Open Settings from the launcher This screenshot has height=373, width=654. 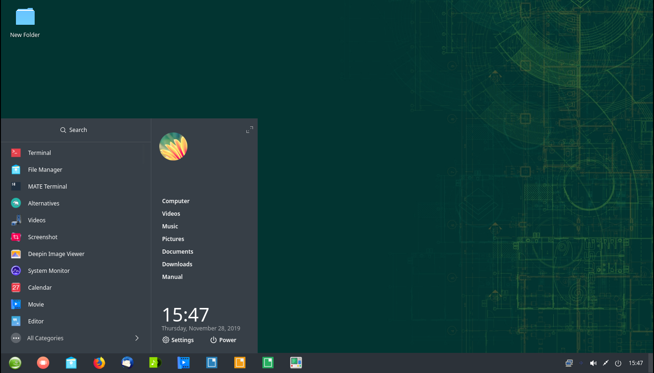(178, 340)
